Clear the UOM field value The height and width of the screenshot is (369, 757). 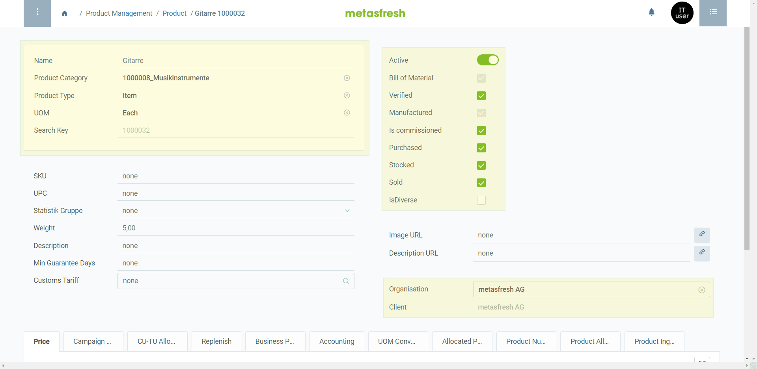347,113
